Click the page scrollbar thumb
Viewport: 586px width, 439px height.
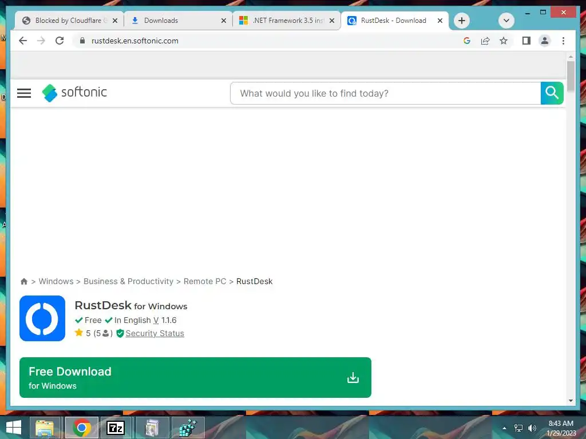[571, 76]
